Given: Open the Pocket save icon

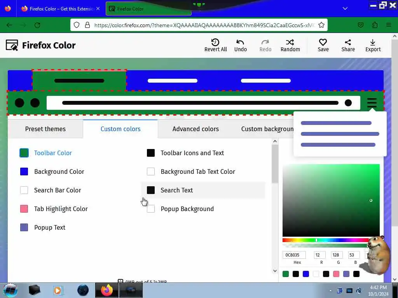Looking at the screenshot, I should (360, 25).
